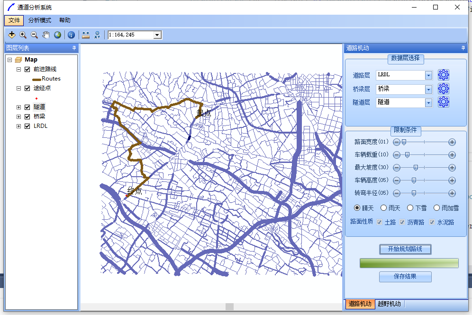The image size is (472, 315).
Task: Click the 开始规划路线 button
Action: pos(405,249)
